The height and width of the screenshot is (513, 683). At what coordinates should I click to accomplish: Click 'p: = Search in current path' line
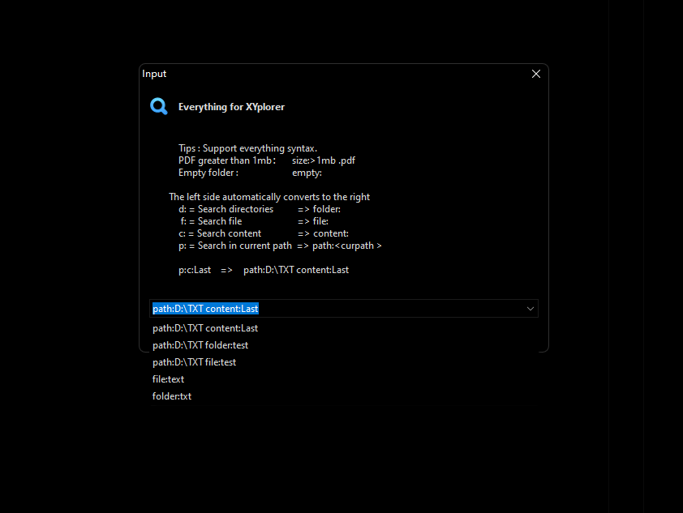point(235,246)
